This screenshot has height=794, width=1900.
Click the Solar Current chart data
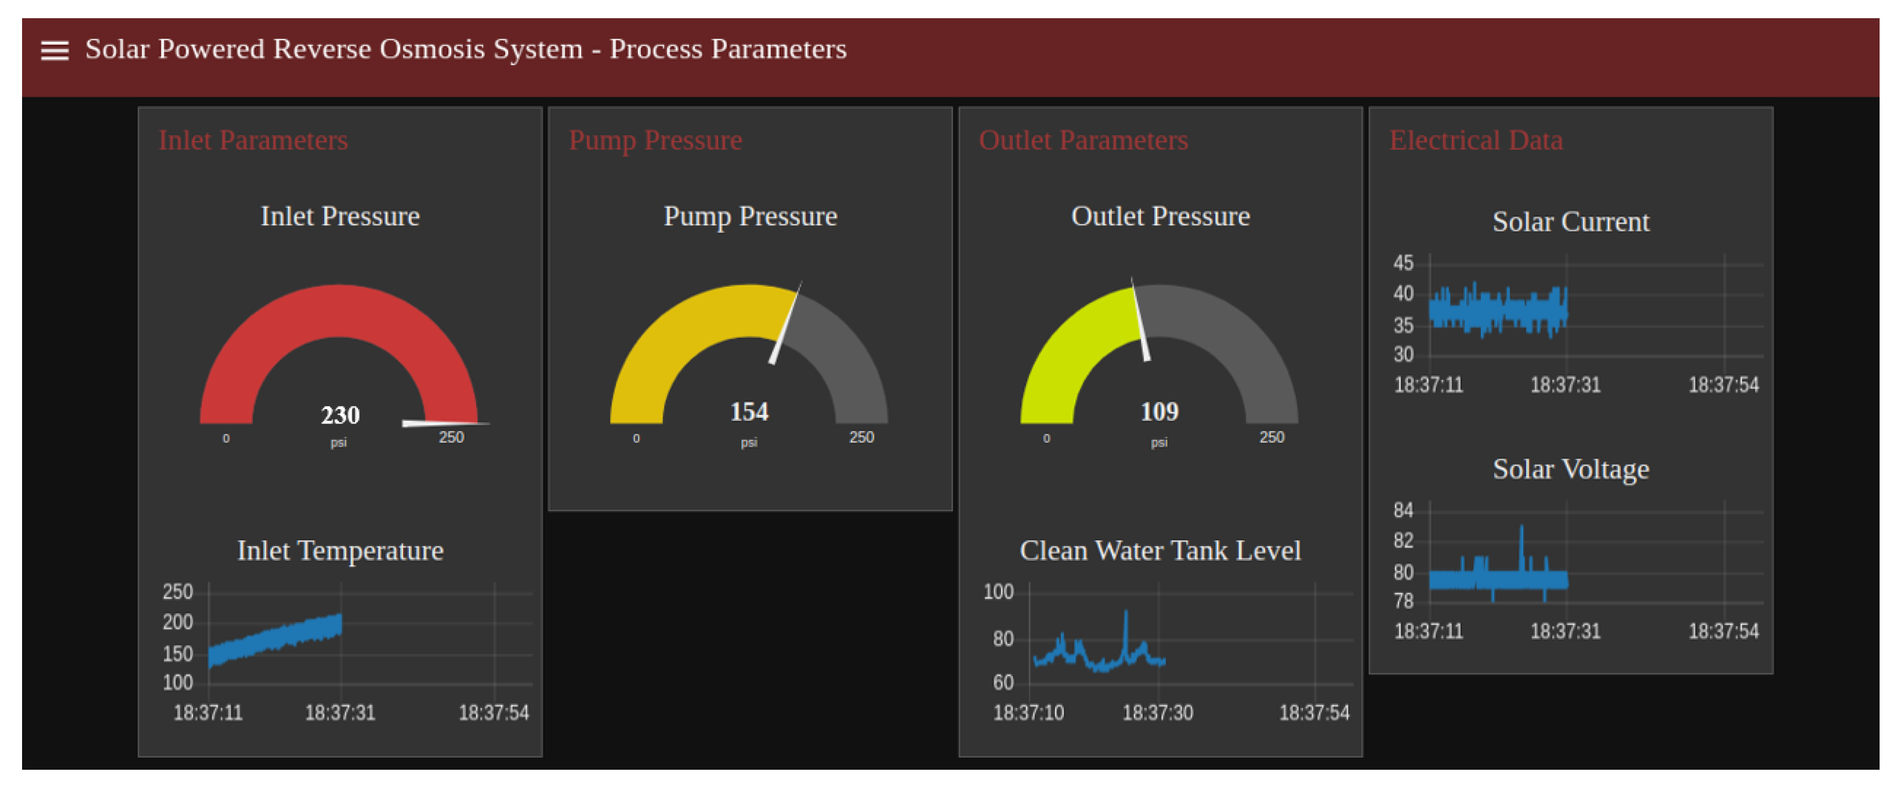click(x=1497, y=310)
